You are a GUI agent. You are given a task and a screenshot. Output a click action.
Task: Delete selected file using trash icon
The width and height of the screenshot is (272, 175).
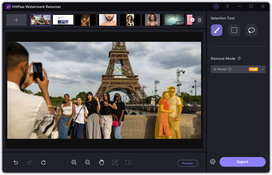[199, 20]
